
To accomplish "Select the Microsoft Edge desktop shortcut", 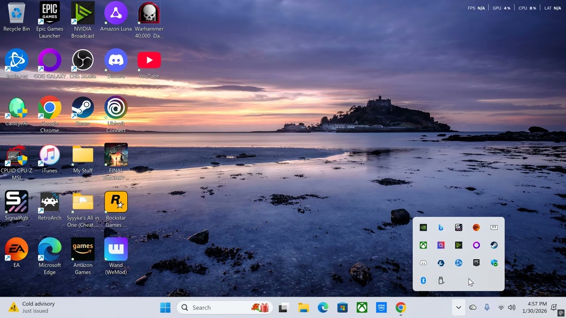I will tap(50, 257).
